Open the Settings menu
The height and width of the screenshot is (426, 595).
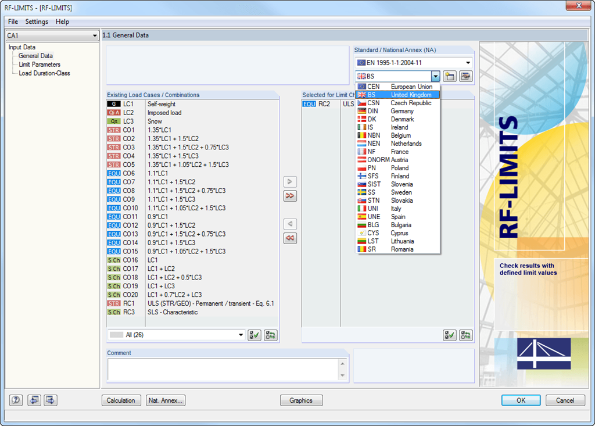tap(37, 22)
